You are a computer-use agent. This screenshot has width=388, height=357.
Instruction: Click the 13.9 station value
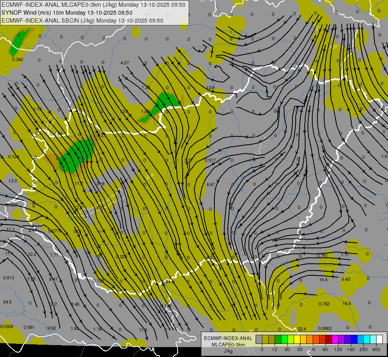[x=210, y=88]
